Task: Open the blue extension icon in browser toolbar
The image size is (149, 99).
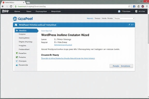Action: pos(134,6)
